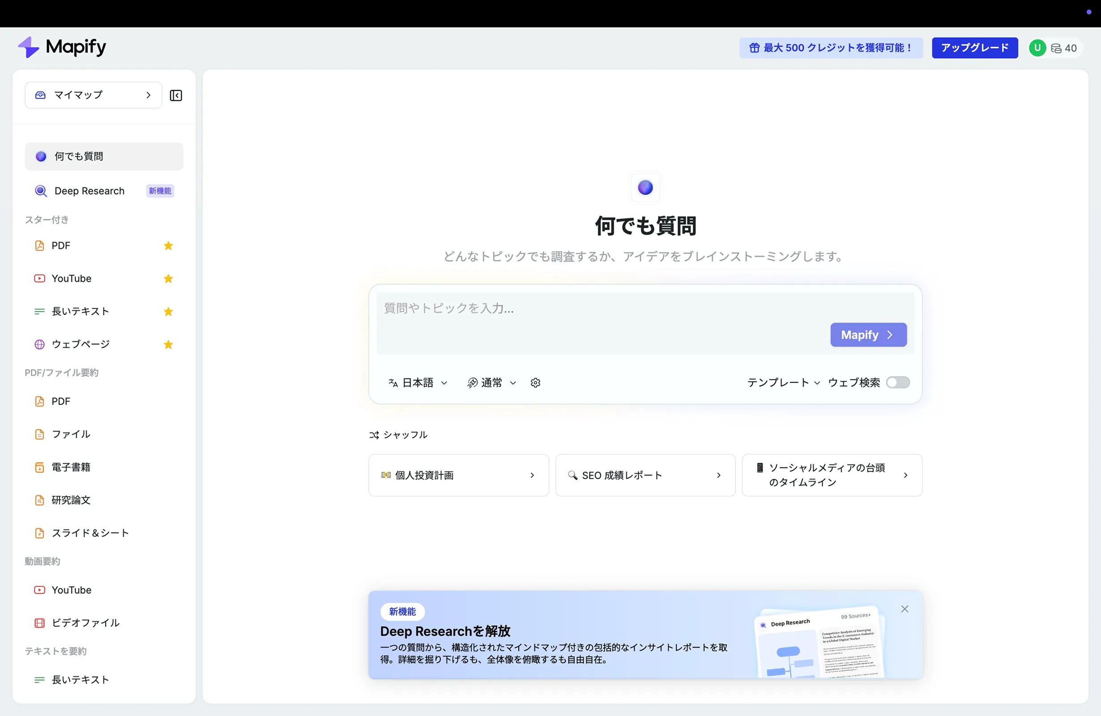Unstar the PDF favorite
Screen dimensions: 1101x716
point(168,246)
